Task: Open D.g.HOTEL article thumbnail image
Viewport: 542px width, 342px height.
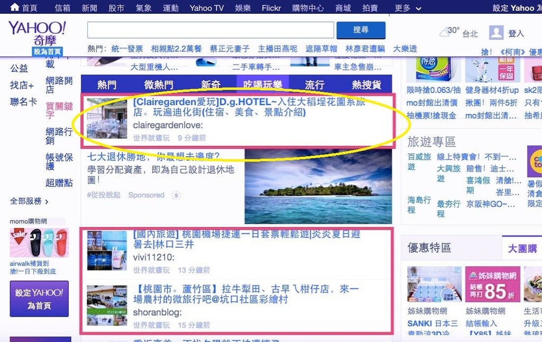Action: pos(107,118)
